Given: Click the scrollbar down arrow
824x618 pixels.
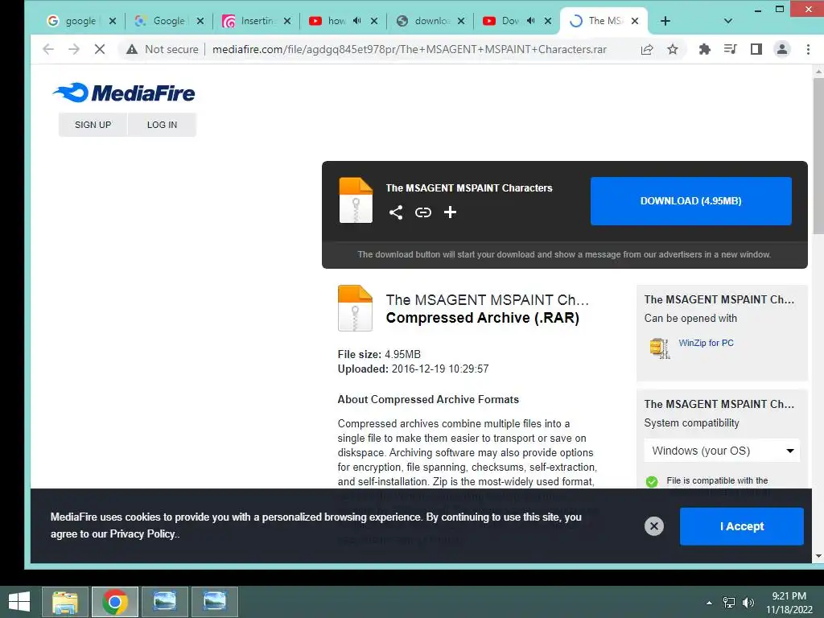Looking at the screenshot, I should click(818, 556).
